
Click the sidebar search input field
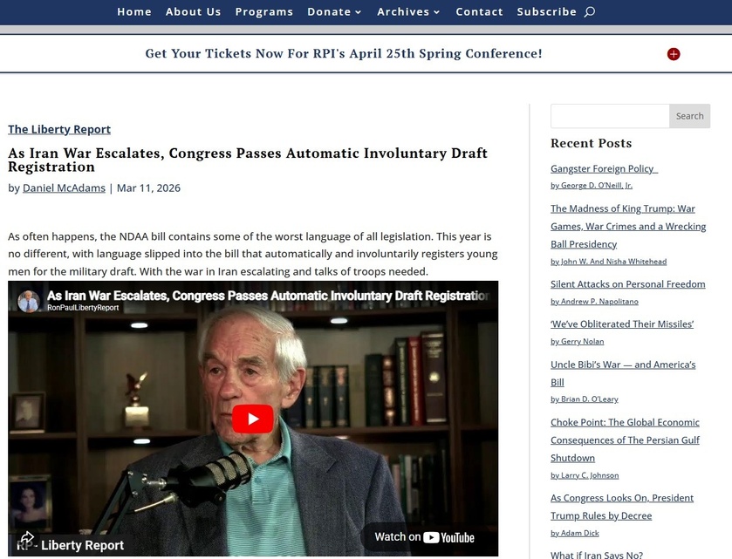610,116
